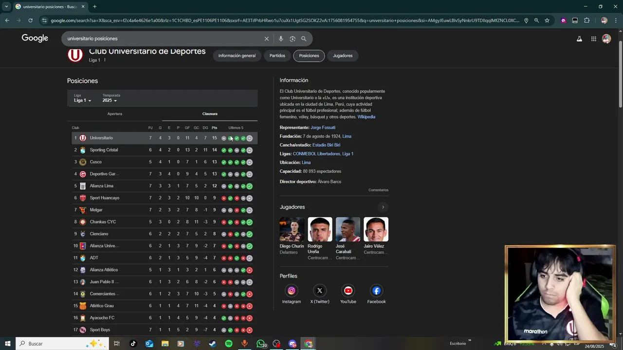Image resolution: width=623 pixels, height=350 pixels.
Task: Open Steam from the taskbar
Action: (213, 344)
